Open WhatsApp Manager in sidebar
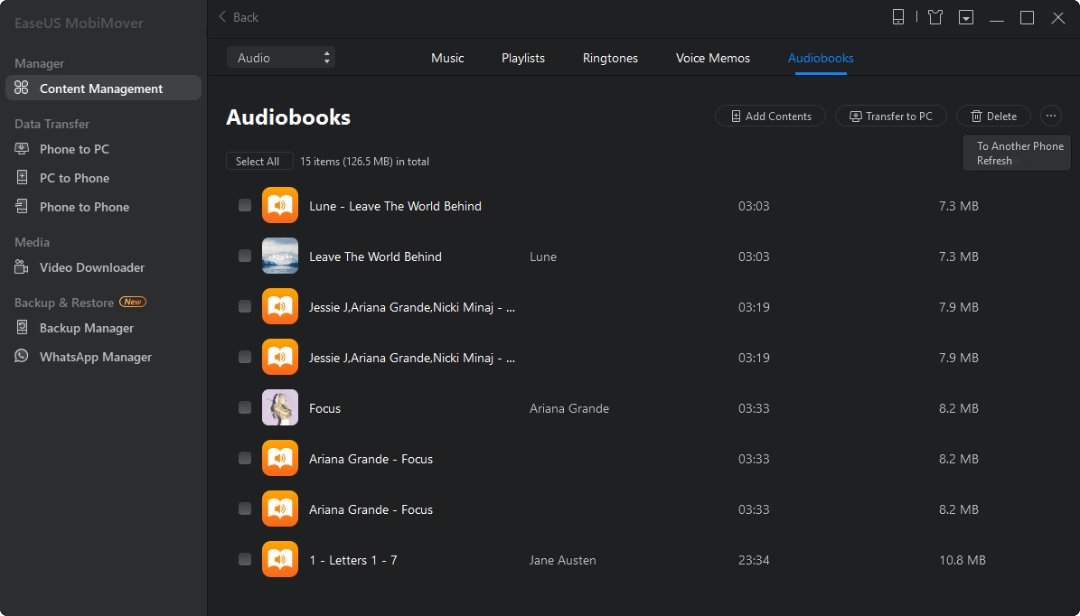 click(x=95, y=357)
